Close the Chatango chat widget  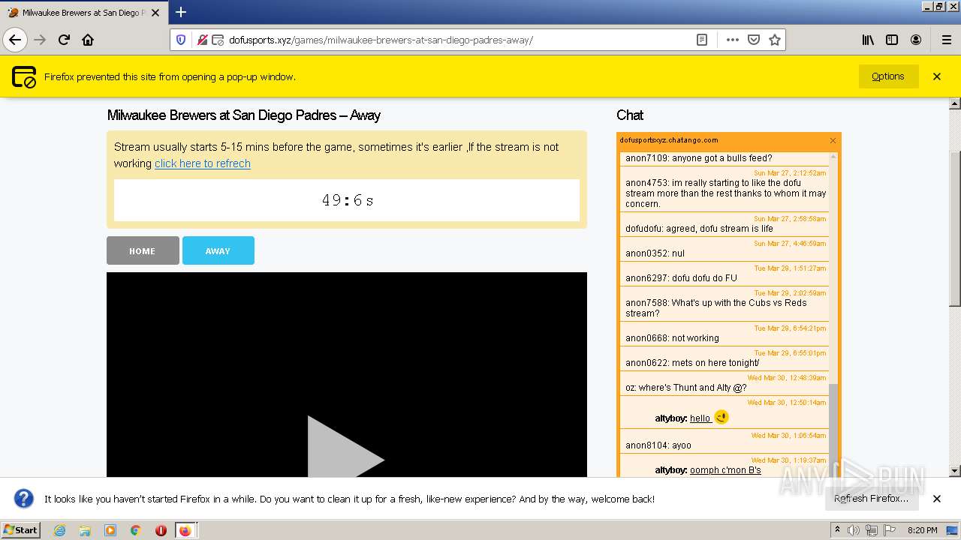click(833, 140)
